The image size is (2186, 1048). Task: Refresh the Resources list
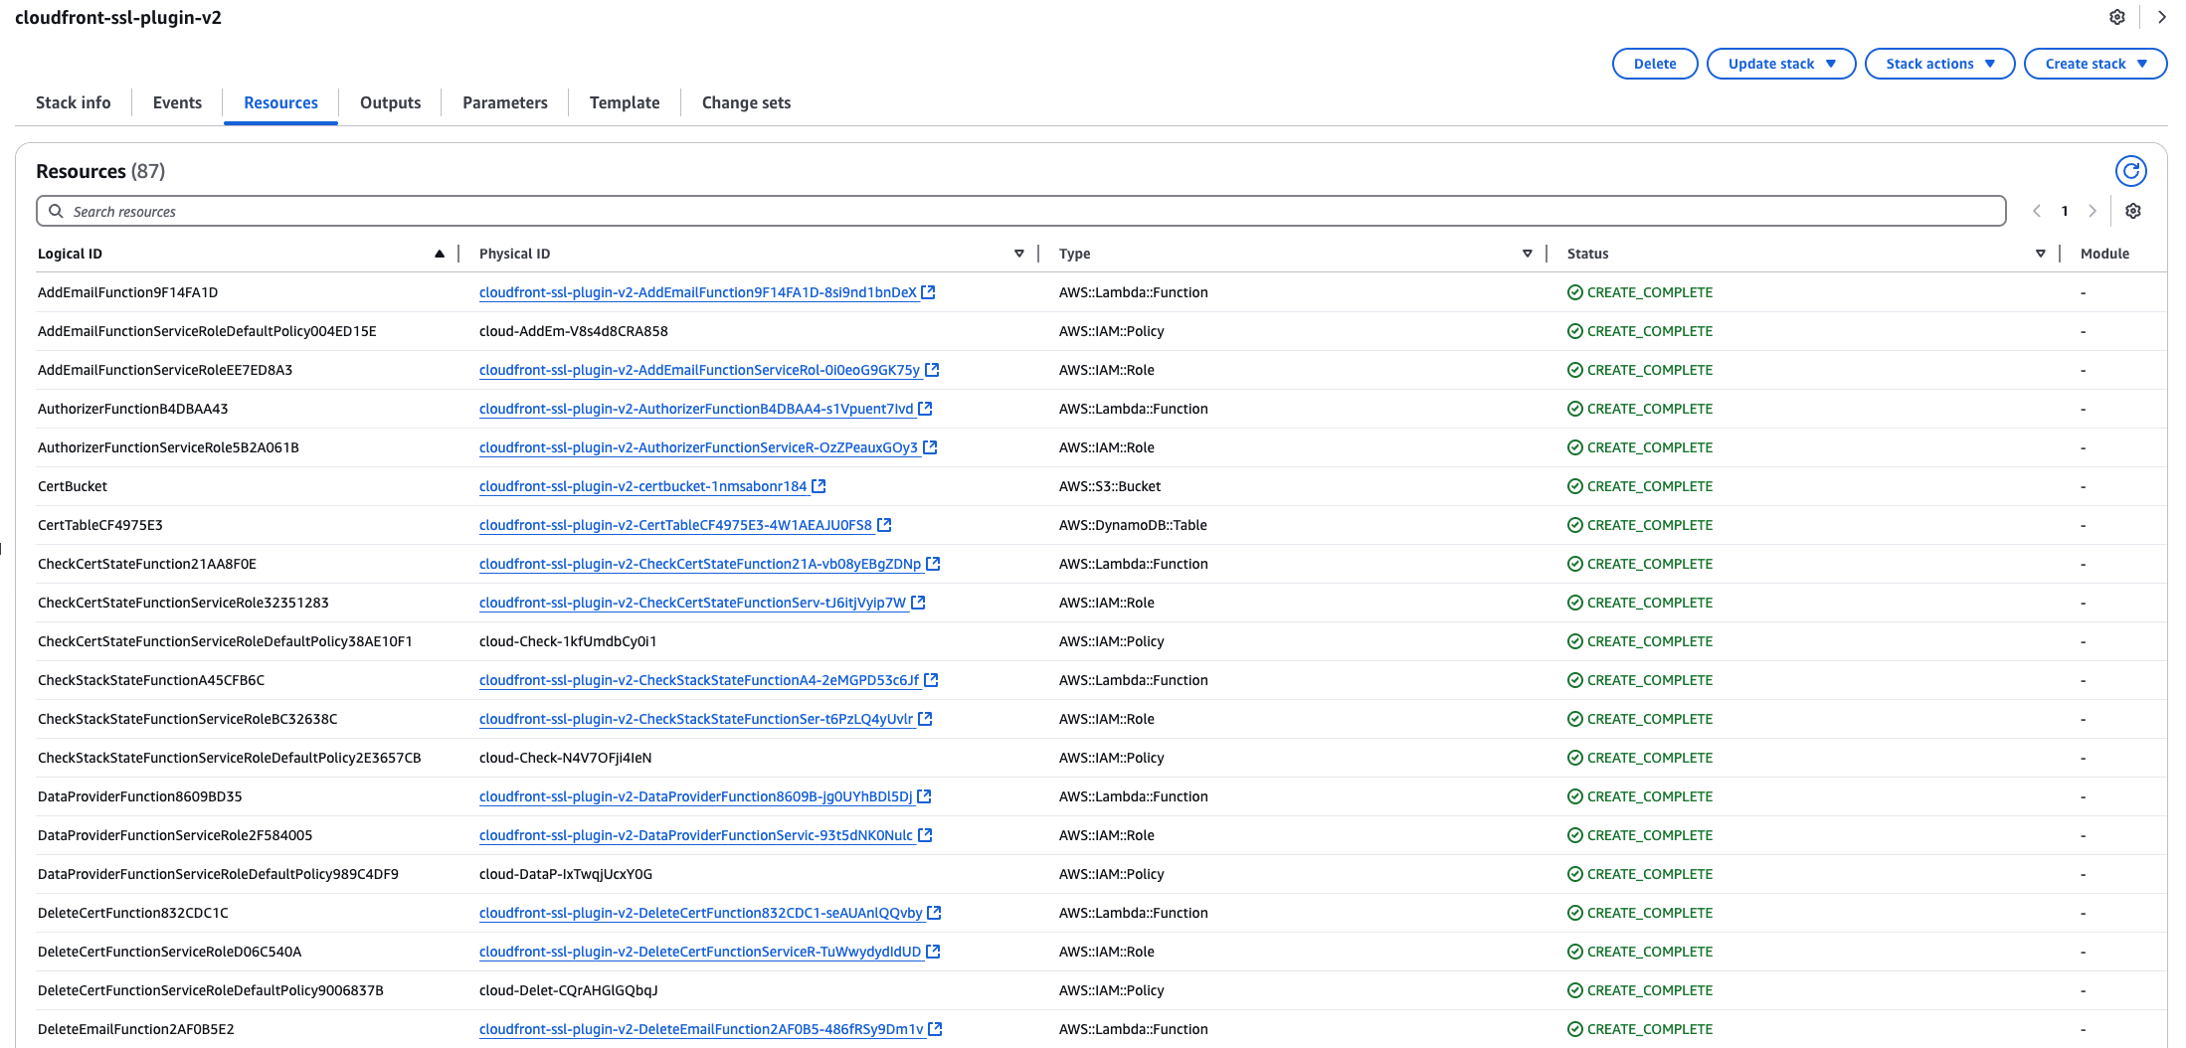point(2130,171)
